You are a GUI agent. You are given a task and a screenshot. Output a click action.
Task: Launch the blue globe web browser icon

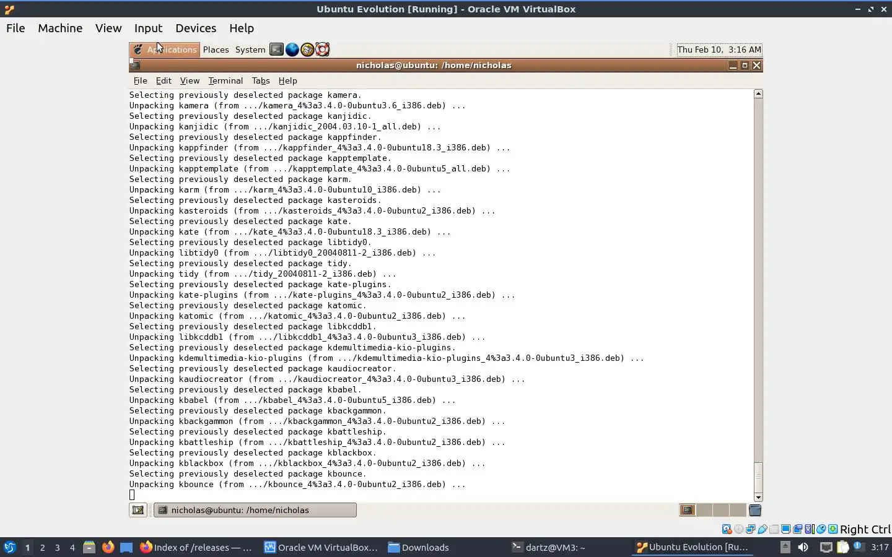point(292,50)
